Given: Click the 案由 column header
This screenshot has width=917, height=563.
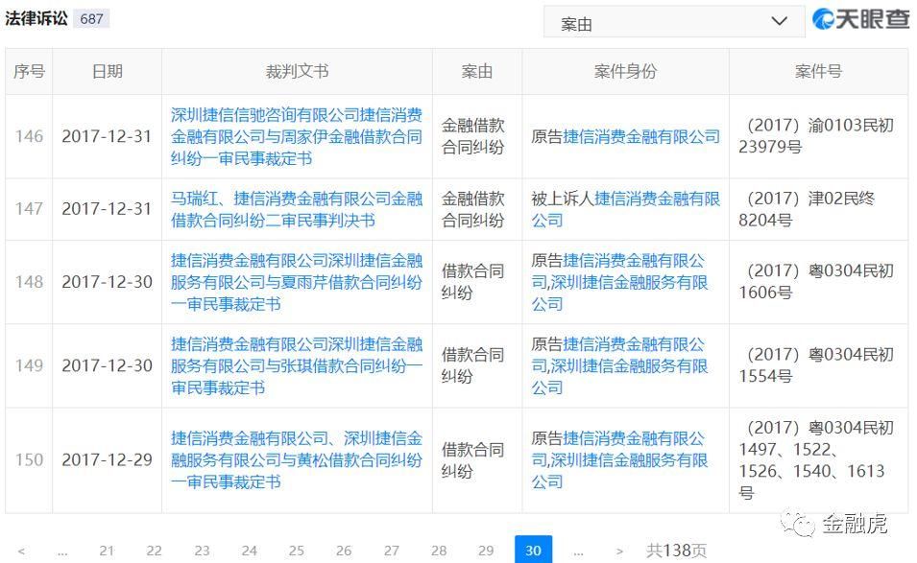Looking at the screenshot, I should pyautogui.click(x=477, y=71).
